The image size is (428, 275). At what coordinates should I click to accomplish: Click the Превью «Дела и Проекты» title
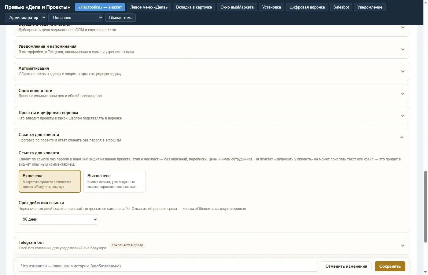coord(38,7)
